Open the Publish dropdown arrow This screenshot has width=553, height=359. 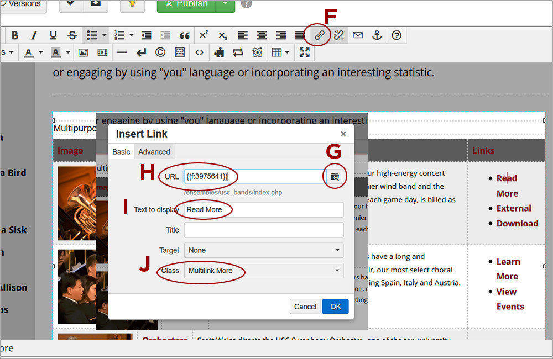226,4
